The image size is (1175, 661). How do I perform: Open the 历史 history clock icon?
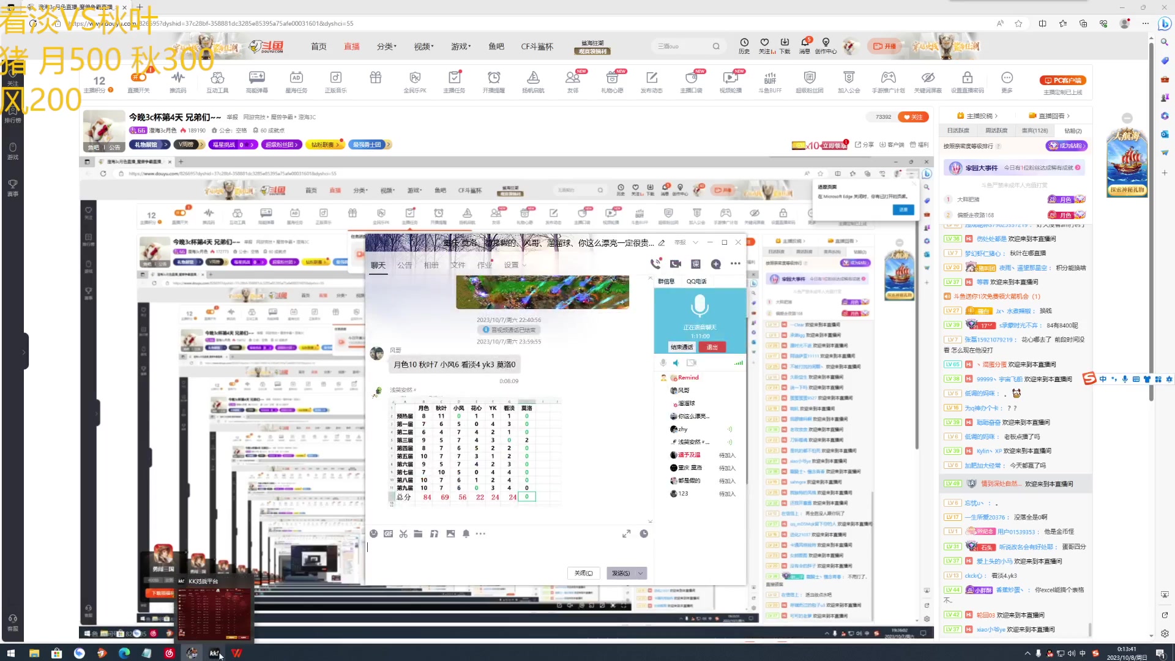[744, 46]
